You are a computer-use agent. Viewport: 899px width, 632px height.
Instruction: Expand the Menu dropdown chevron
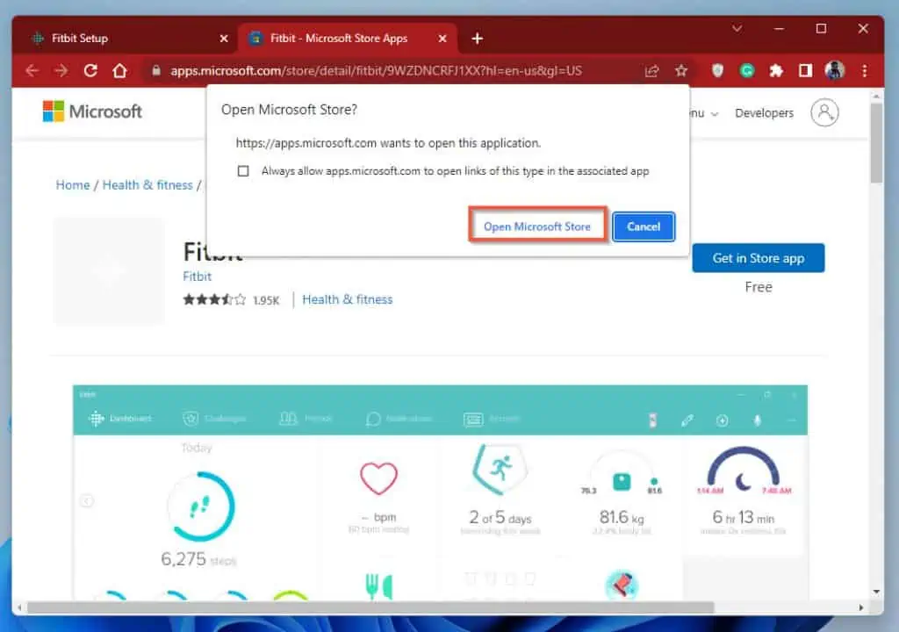713,114
